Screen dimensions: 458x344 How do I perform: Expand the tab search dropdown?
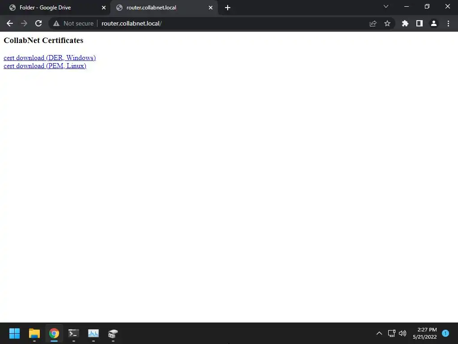coord(386,6)
